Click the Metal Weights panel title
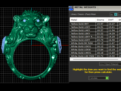The image size is (121, 91). pos(85,7)
